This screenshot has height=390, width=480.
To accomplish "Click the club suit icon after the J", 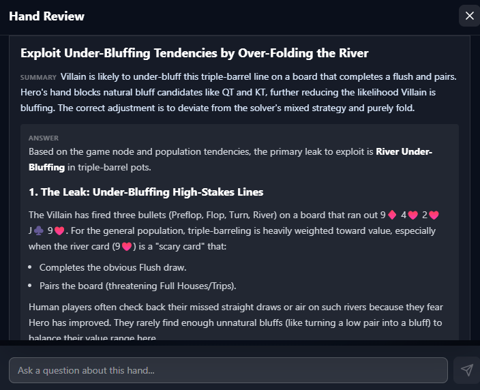I will pos(38,230).
